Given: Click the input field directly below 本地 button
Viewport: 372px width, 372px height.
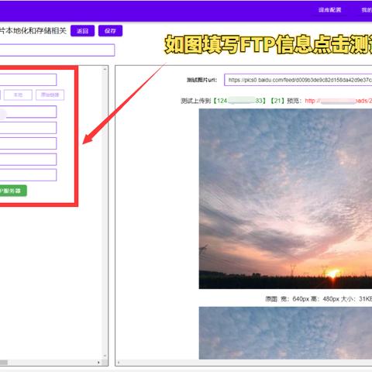Looking at the screenshot, I should click(28, 112).
